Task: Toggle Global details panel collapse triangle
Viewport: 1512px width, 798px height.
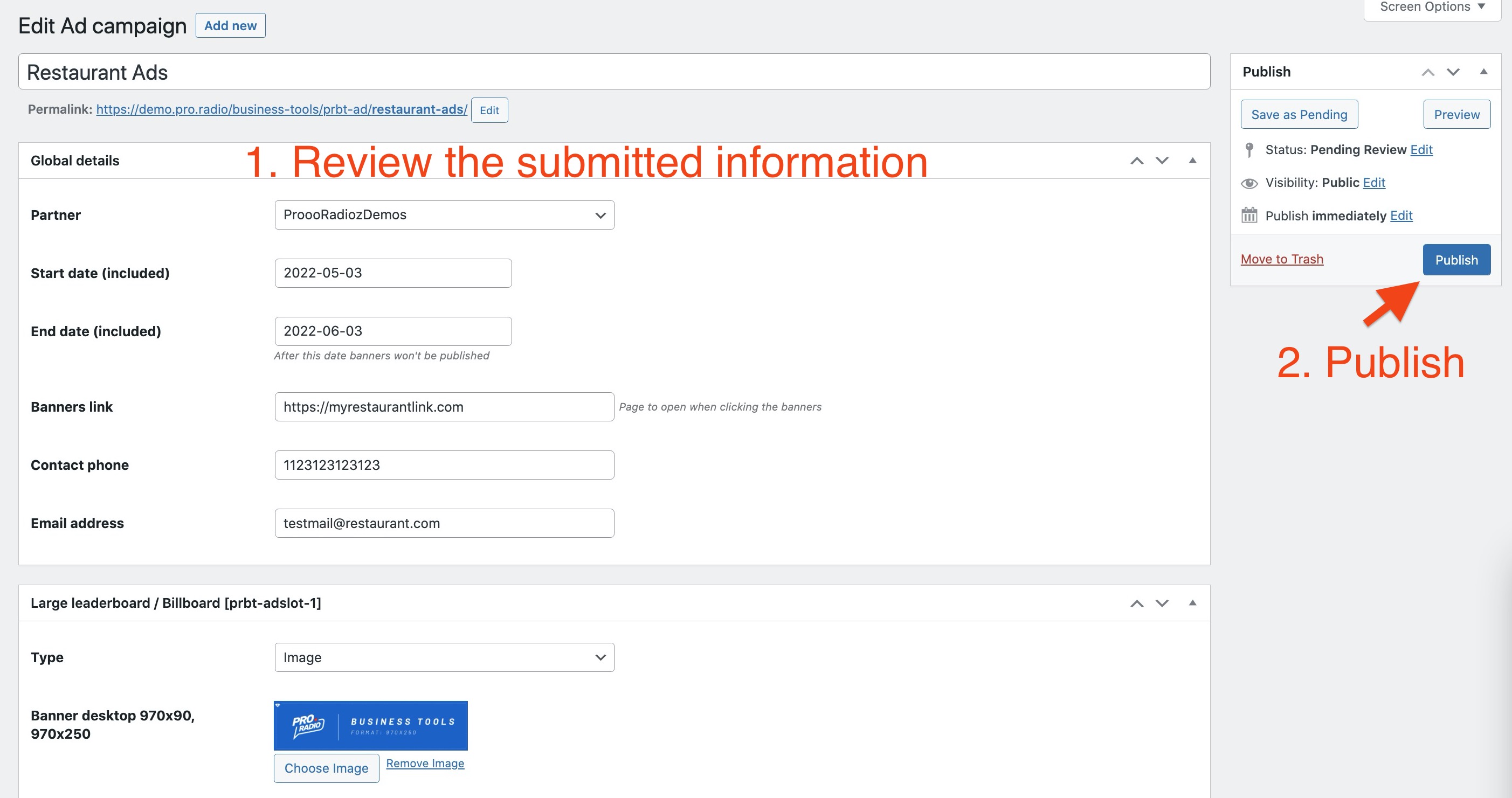Action: (x=1192, y=160)
